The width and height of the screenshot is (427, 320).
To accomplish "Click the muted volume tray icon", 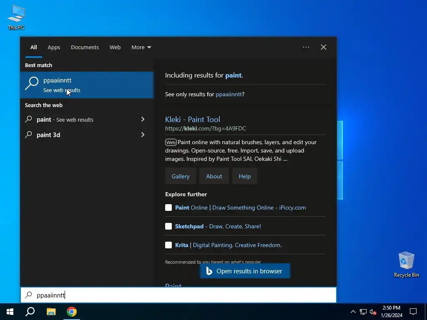I will point(373,312).
